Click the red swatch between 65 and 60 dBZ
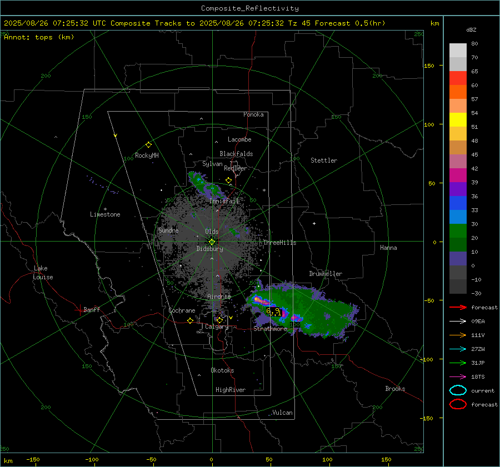The image size is (500, 467). click(x=458, y=78)
